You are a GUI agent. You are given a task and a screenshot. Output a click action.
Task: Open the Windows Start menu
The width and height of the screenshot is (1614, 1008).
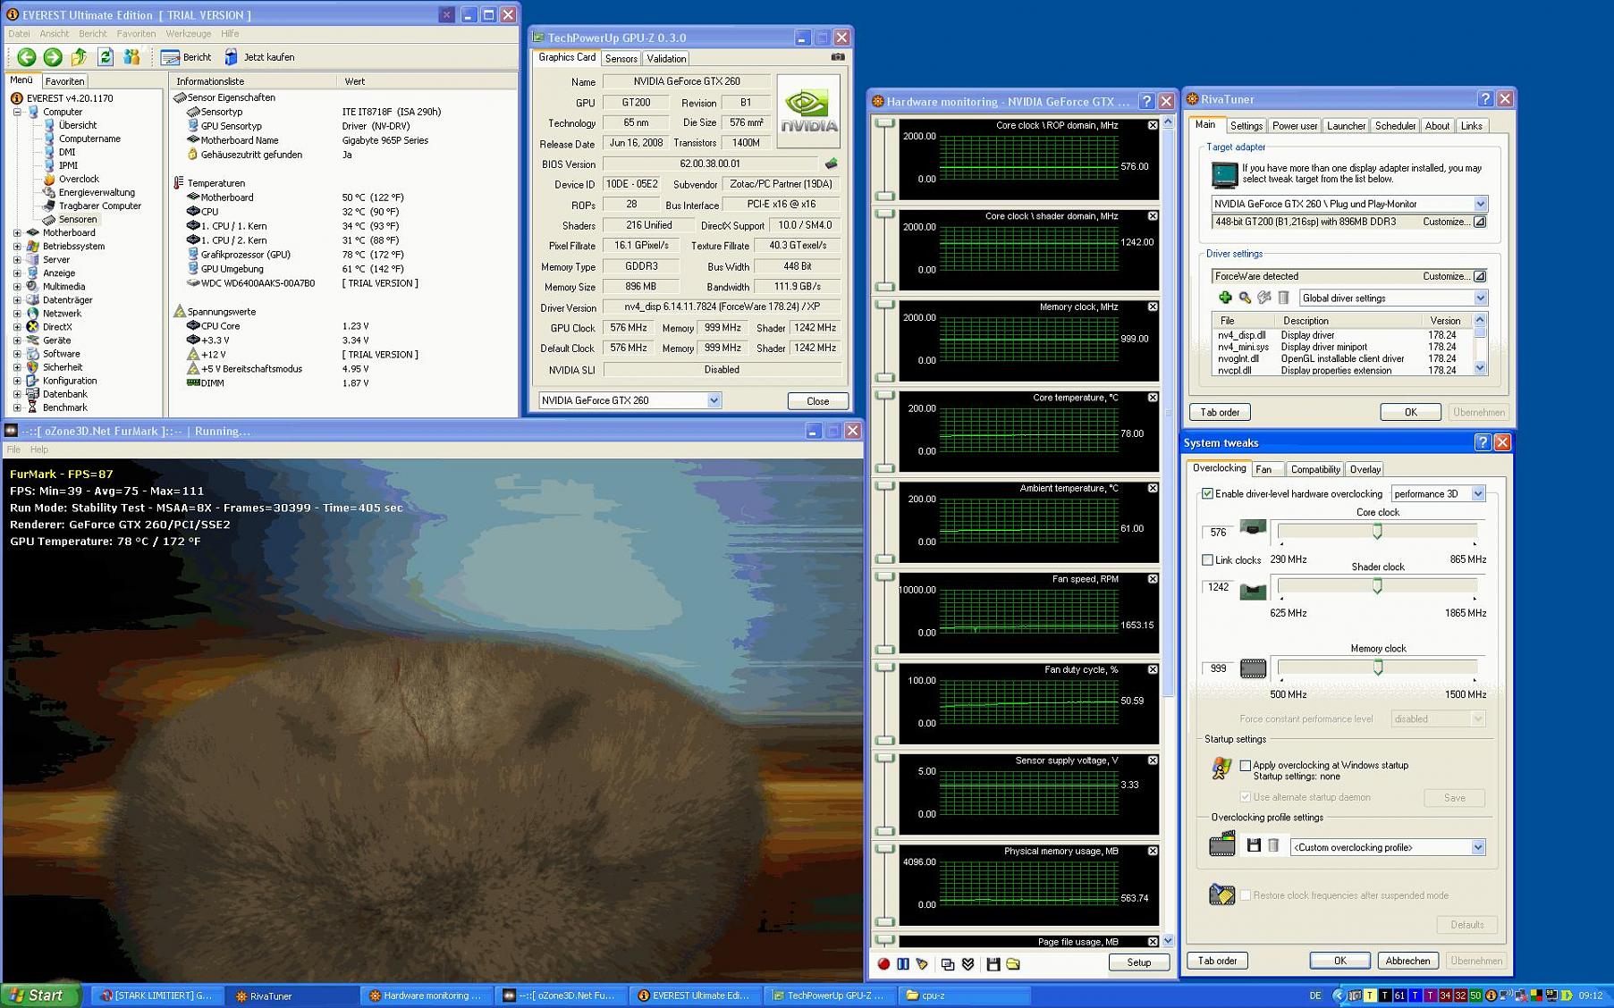[40, 995]
